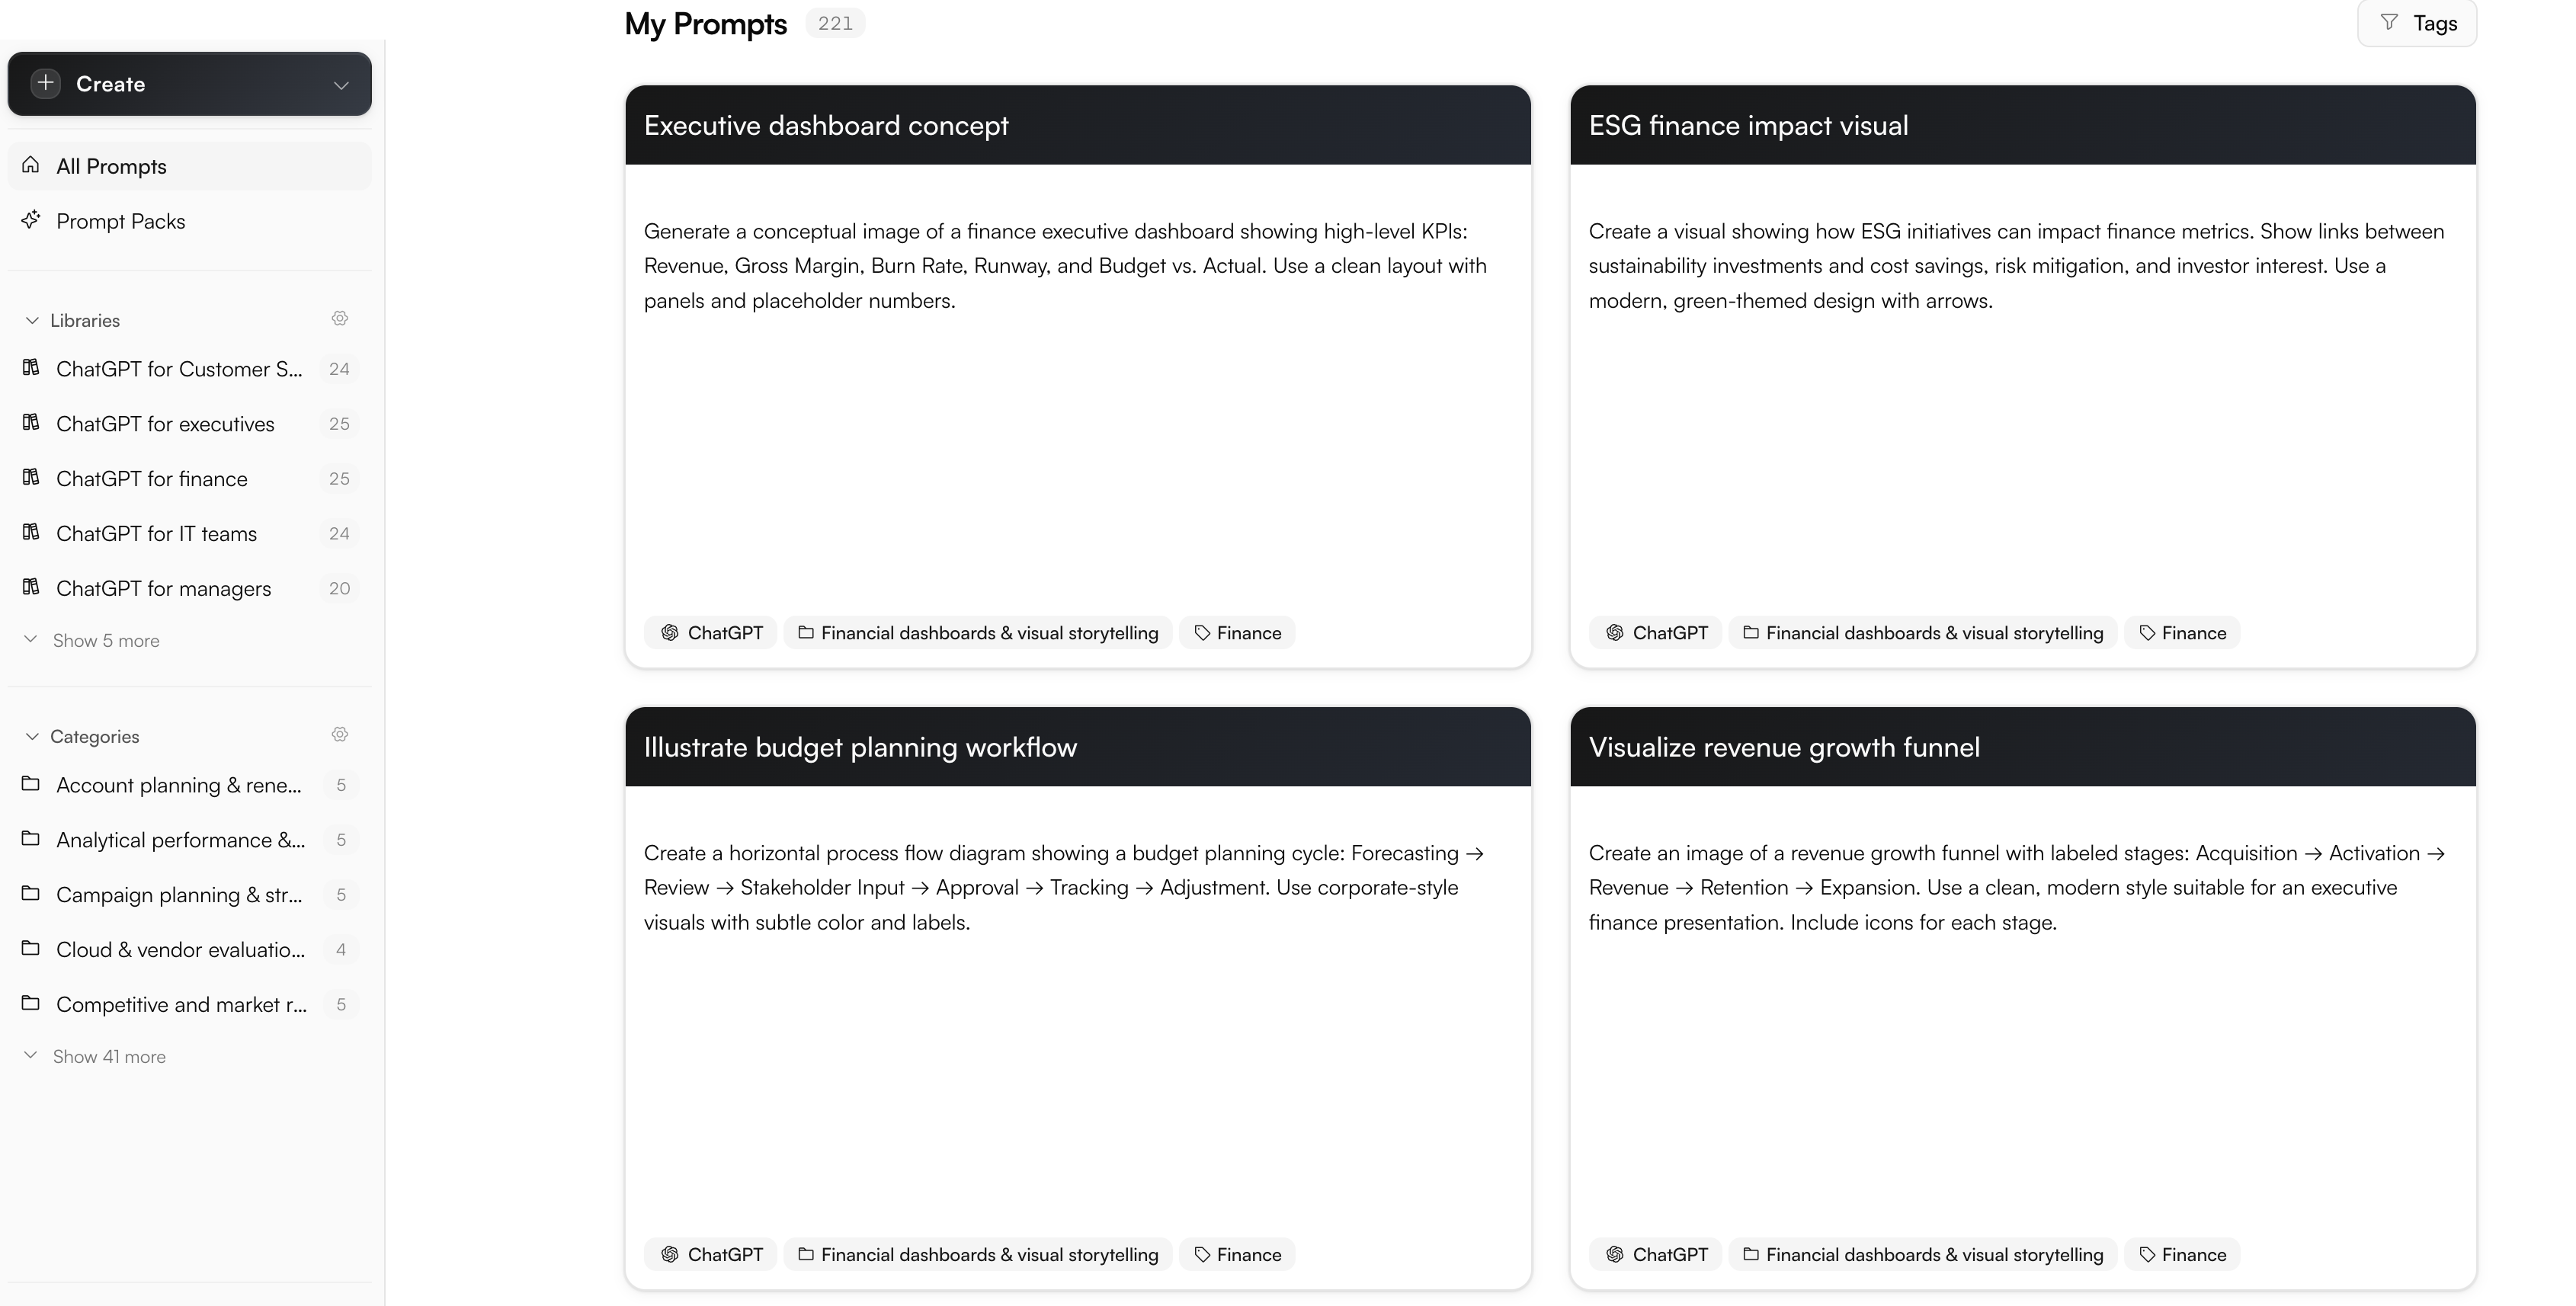Select ChatGPT for managers library
2576x1306 pixels.
pos(163,589)
